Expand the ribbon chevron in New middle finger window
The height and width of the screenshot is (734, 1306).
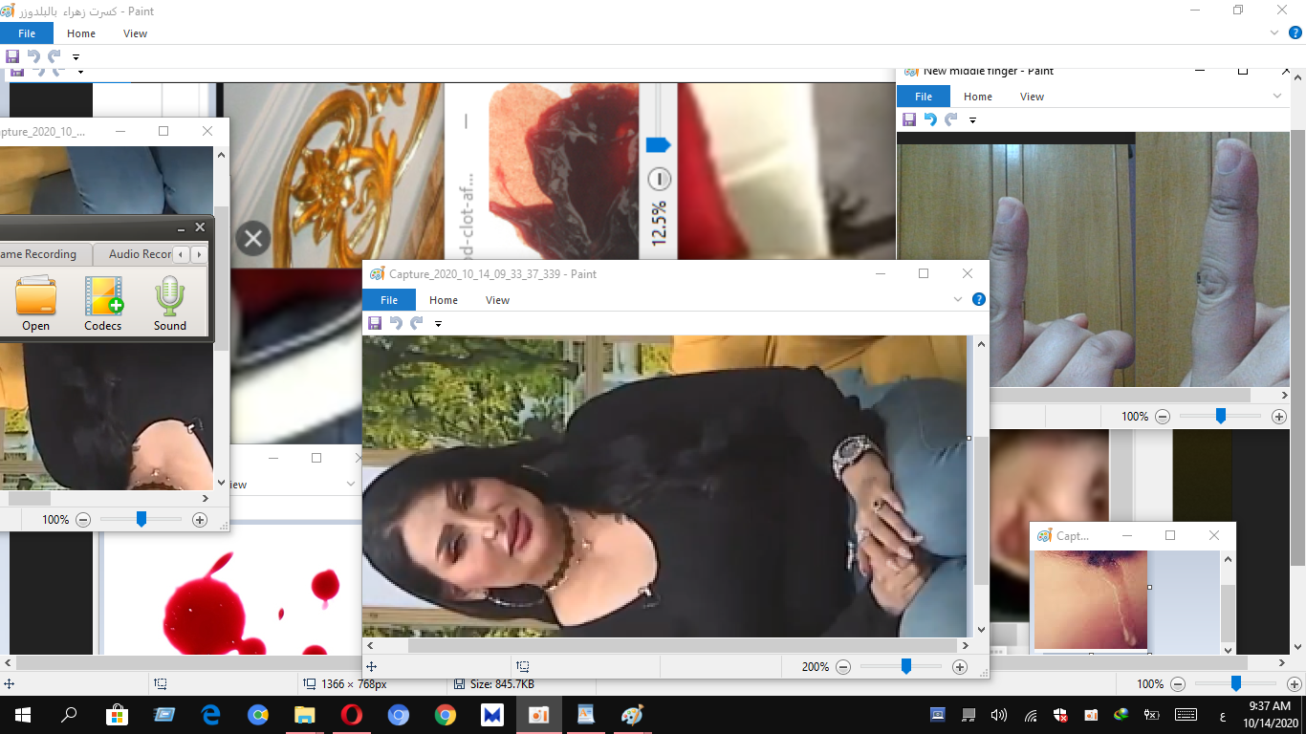[1277, 97]
